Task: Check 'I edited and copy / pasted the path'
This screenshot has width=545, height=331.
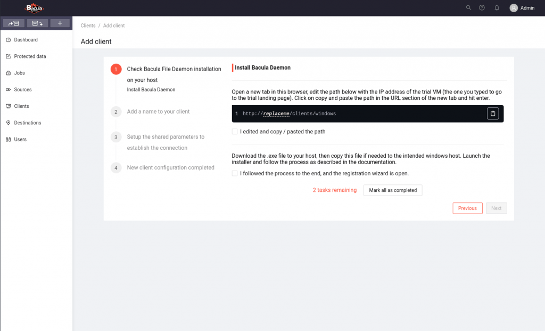Action: (235, 132)
